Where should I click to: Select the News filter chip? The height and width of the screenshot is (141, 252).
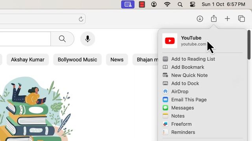tap(117, 60)
